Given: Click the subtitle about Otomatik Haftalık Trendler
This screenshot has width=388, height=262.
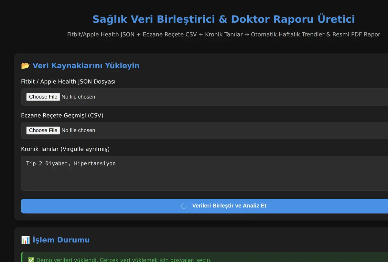Looking at the screenshot, I should click(224, 34).
